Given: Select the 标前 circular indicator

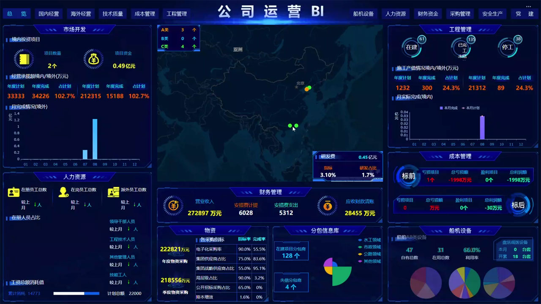Looking at the screenshot, I should point(408,176).
